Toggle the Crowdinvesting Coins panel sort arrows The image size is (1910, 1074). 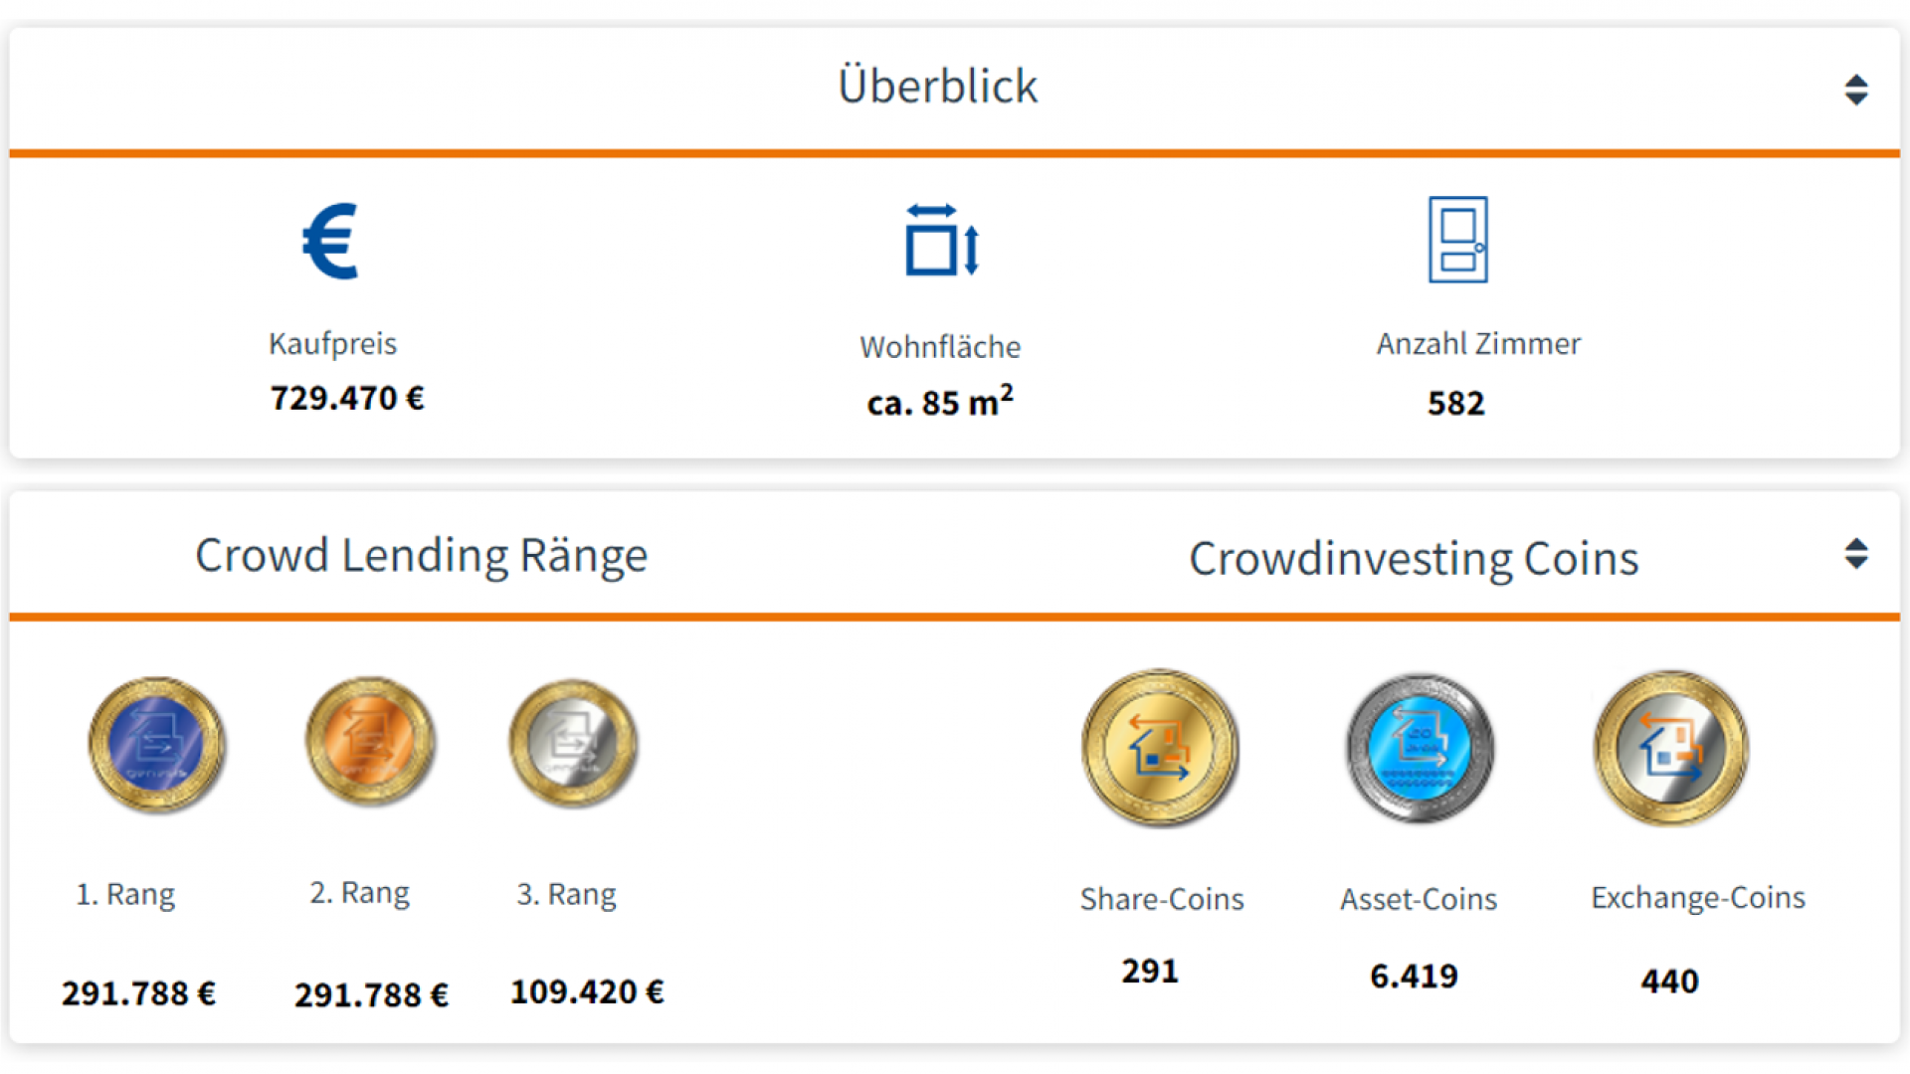point(1855,554)
